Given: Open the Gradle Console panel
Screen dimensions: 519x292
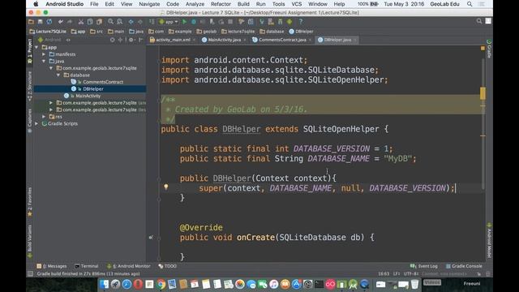Looking at the screenshot, I should 464,266.
